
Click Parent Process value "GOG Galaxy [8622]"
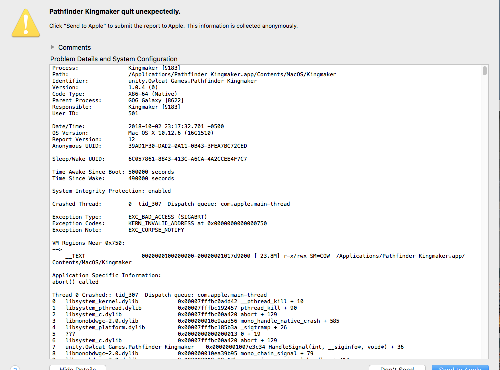[x=156, y=100]
